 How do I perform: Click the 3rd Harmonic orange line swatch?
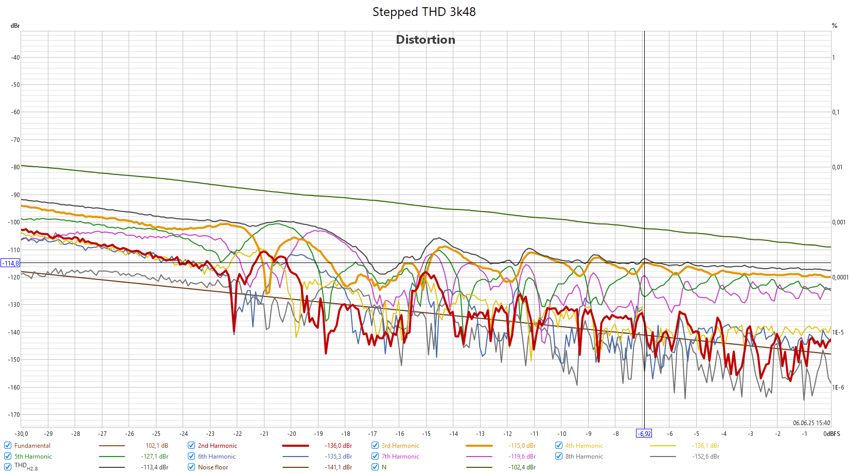point(479,446)
